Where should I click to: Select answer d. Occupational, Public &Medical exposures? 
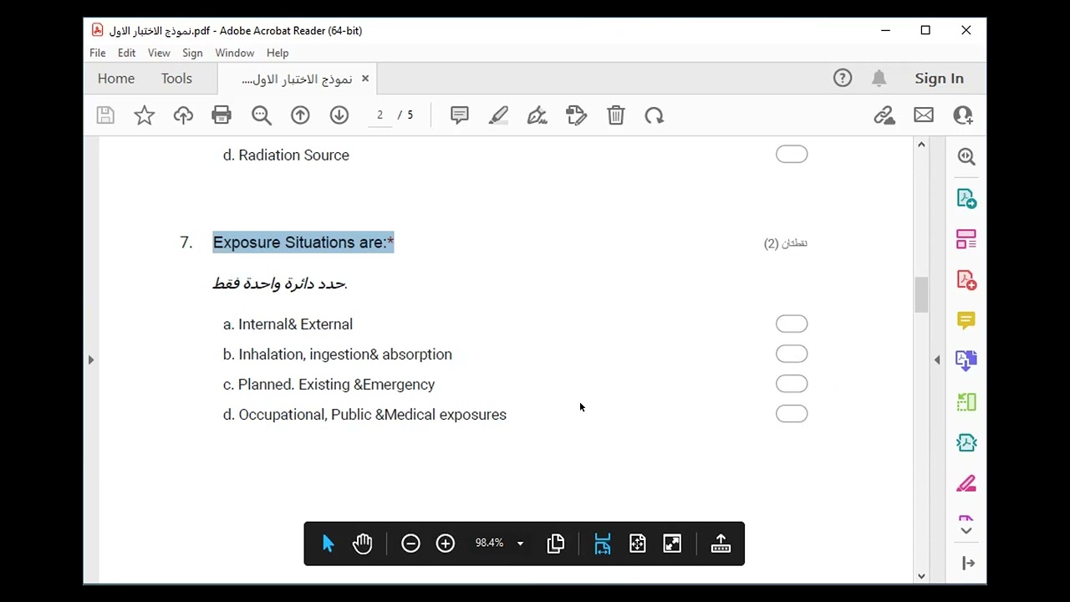point(792,414)
